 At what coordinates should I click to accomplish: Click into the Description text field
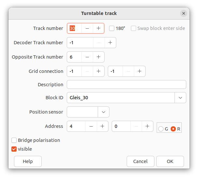click(x=126, y=85)
